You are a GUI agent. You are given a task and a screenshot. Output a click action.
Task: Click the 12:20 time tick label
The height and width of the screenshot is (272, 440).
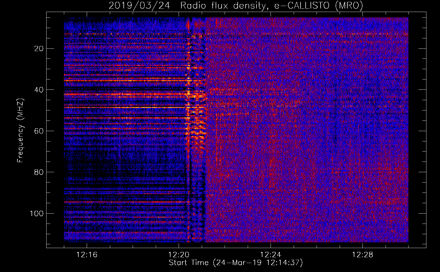coord(179,255)
